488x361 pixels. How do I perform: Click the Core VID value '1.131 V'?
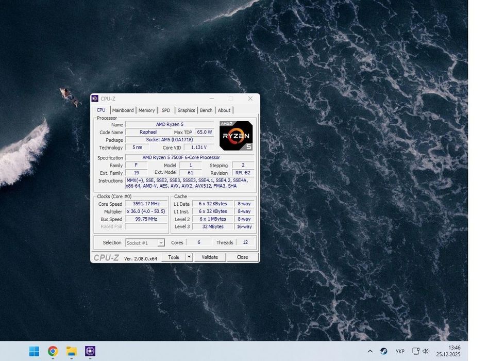(x=199, y=147)
